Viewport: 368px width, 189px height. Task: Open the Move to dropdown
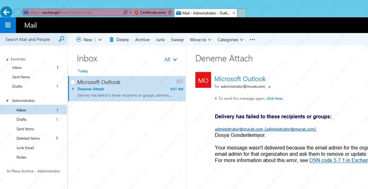tap(201, 40)
